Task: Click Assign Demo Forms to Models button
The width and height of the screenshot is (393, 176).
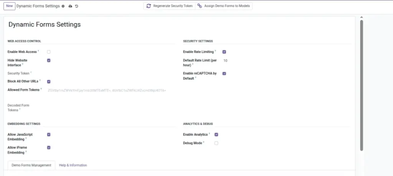Action: 224,6
